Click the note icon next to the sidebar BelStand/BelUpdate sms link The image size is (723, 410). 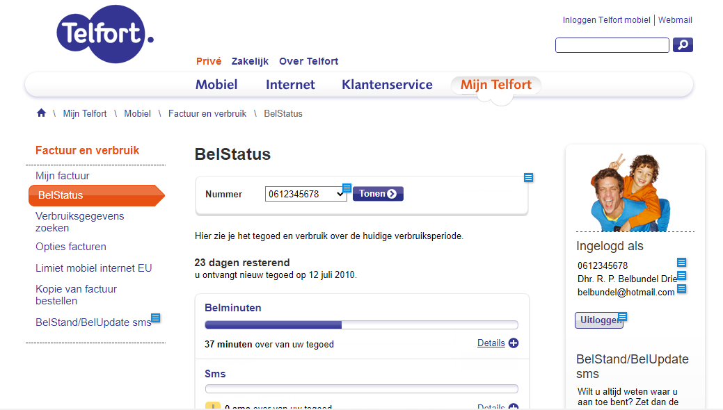coord(156,318)
